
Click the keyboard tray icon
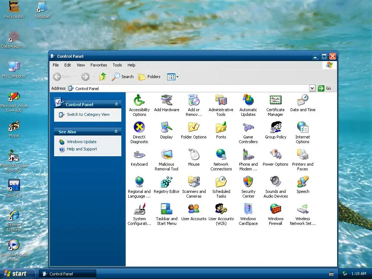[x=331, y=274]
